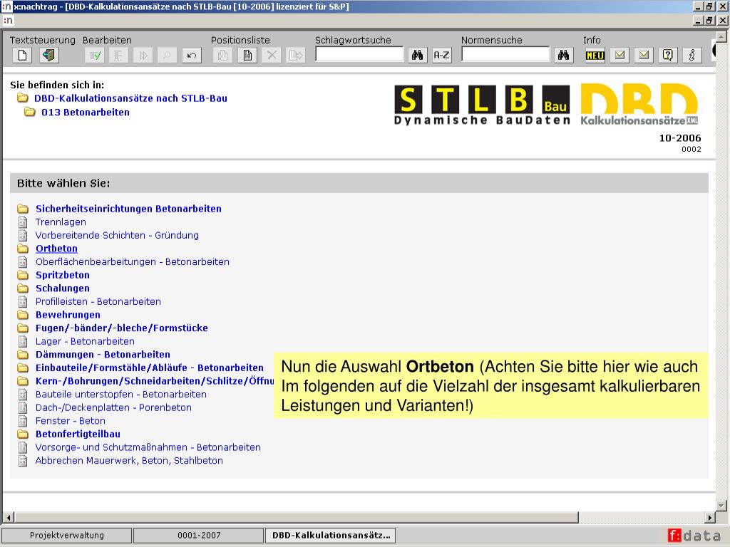Image resolution: width=730 pixels, height=547 pixels.
Task: Click the vertical scrollbar down arrow
Action: coord(721,505)
